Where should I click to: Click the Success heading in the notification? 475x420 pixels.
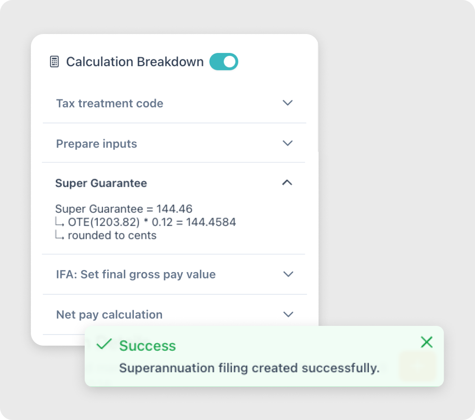tap(147, 346)
